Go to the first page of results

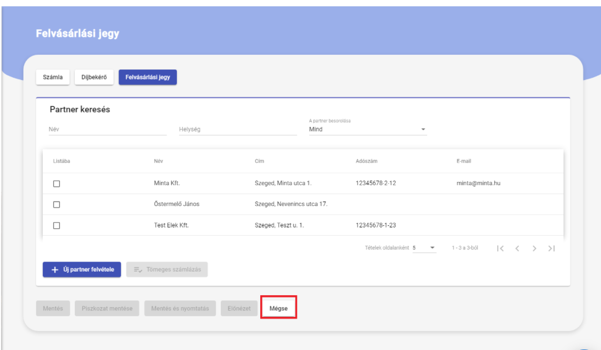pos(500,248)
